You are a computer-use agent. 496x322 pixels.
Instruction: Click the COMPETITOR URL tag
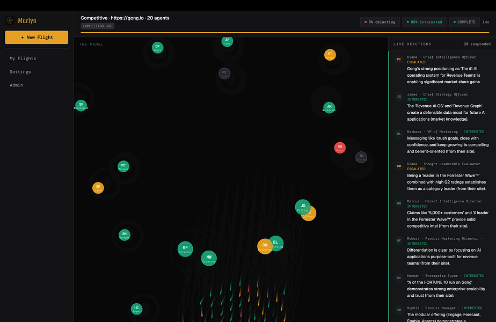[98, 26]
